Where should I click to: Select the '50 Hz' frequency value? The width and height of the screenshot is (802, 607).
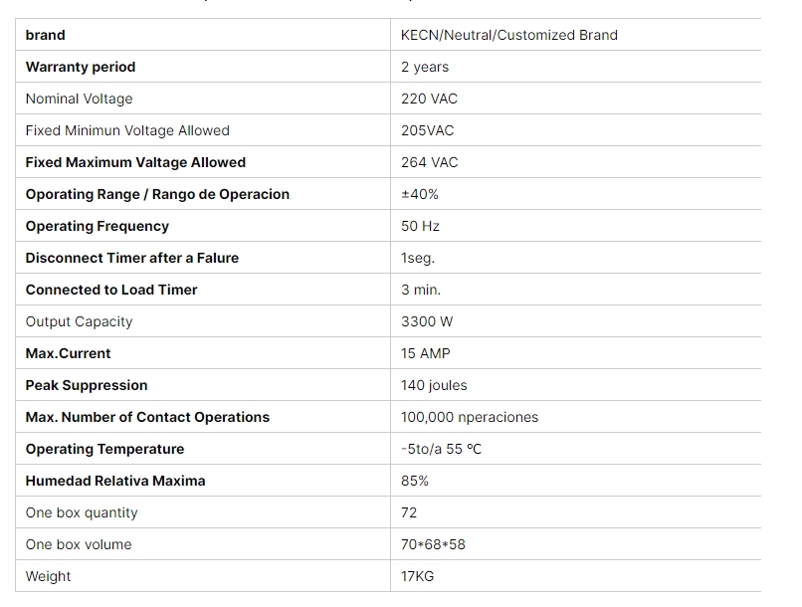tap(420, 226)
